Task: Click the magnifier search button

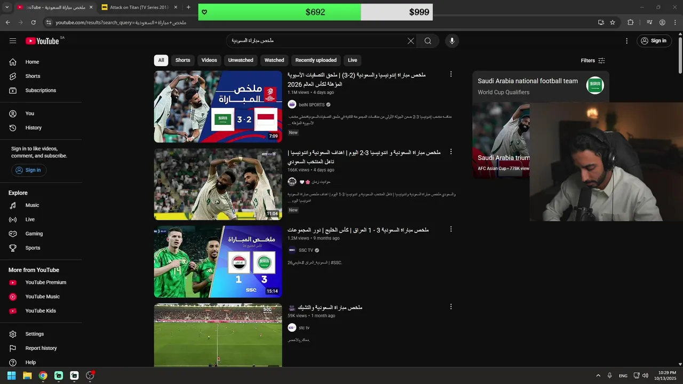Action: point(428,41)
